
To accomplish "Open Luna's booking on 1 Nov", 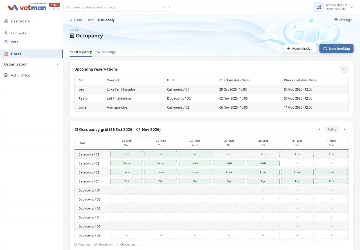I will [x=331, y=172].
